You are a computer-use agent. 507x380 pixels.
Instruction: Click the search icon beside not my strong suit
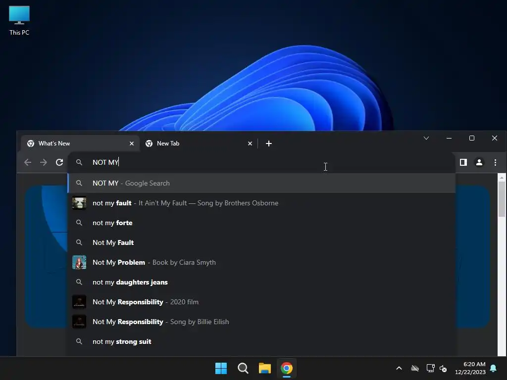(x=79, y=341)
